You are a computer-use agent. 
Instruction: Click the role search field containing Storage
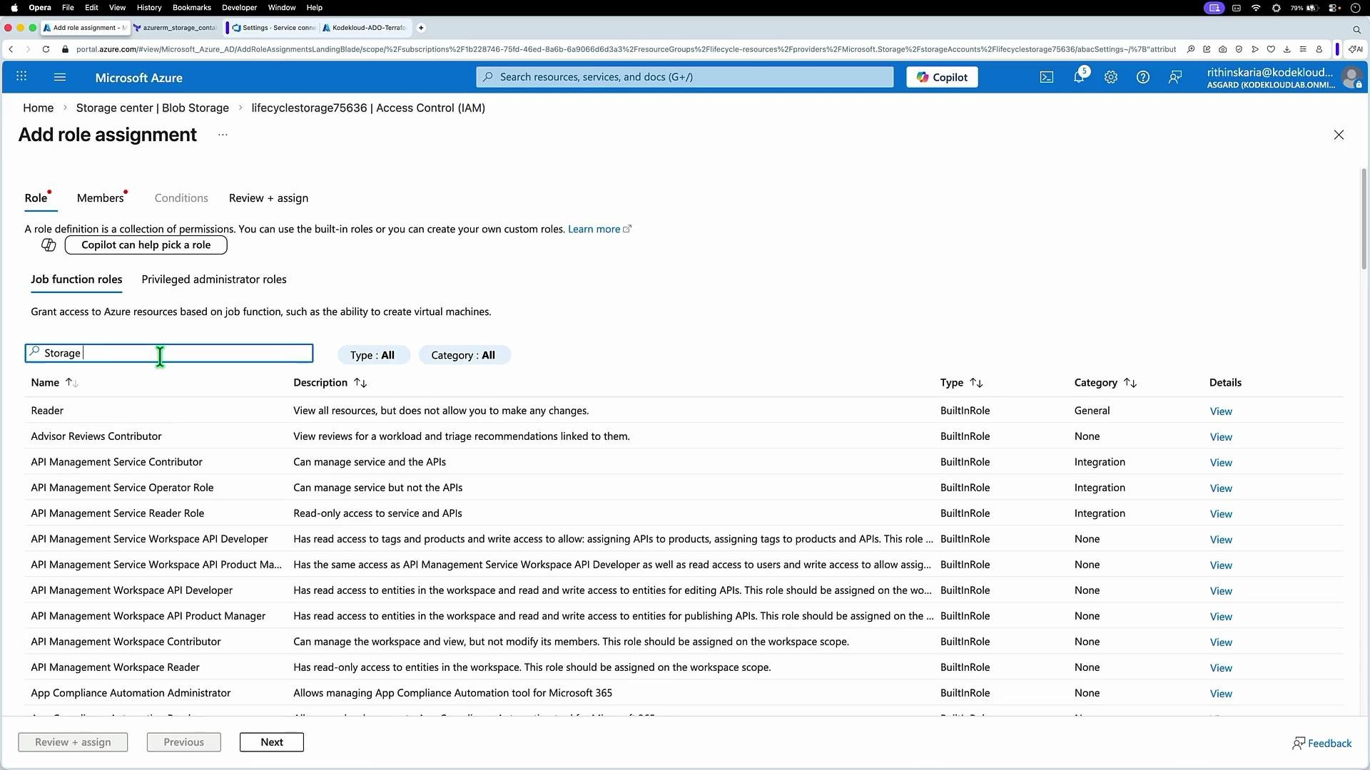[169, 353]
